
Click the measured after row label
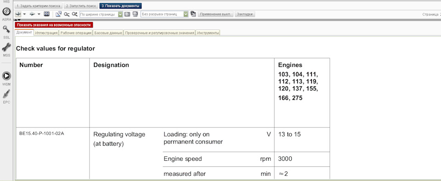pos(185,174)
